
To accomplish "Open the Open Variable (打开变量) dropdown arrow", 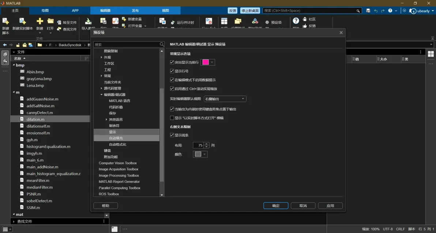I will pos(145,26).
